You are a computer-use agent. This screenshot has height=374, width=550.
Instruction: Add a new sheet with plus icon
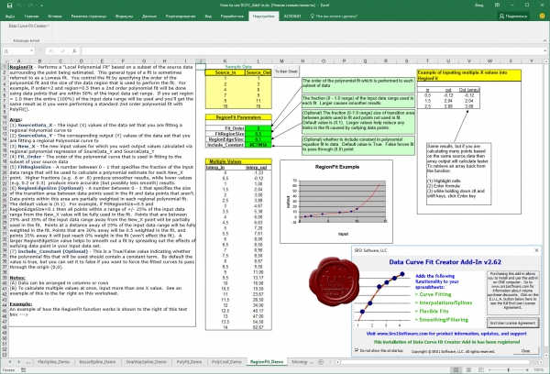(320, 362)
